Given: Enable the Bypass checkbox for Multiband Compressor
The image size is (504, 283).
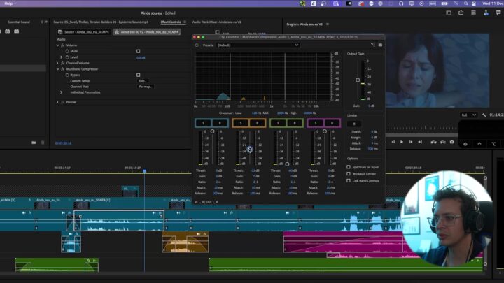Looking at the screenshot, I should (x=138, y=75).
